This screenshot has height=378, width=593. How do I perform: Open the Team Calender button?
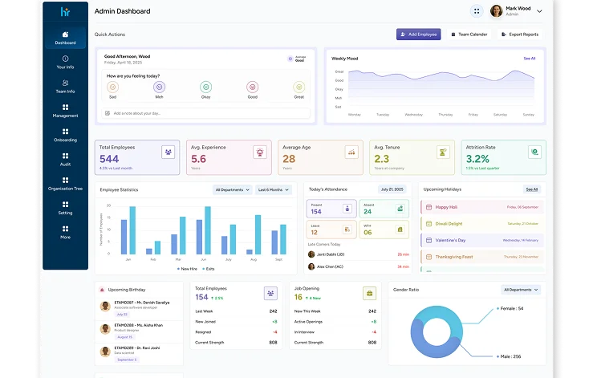click(469, 35)
